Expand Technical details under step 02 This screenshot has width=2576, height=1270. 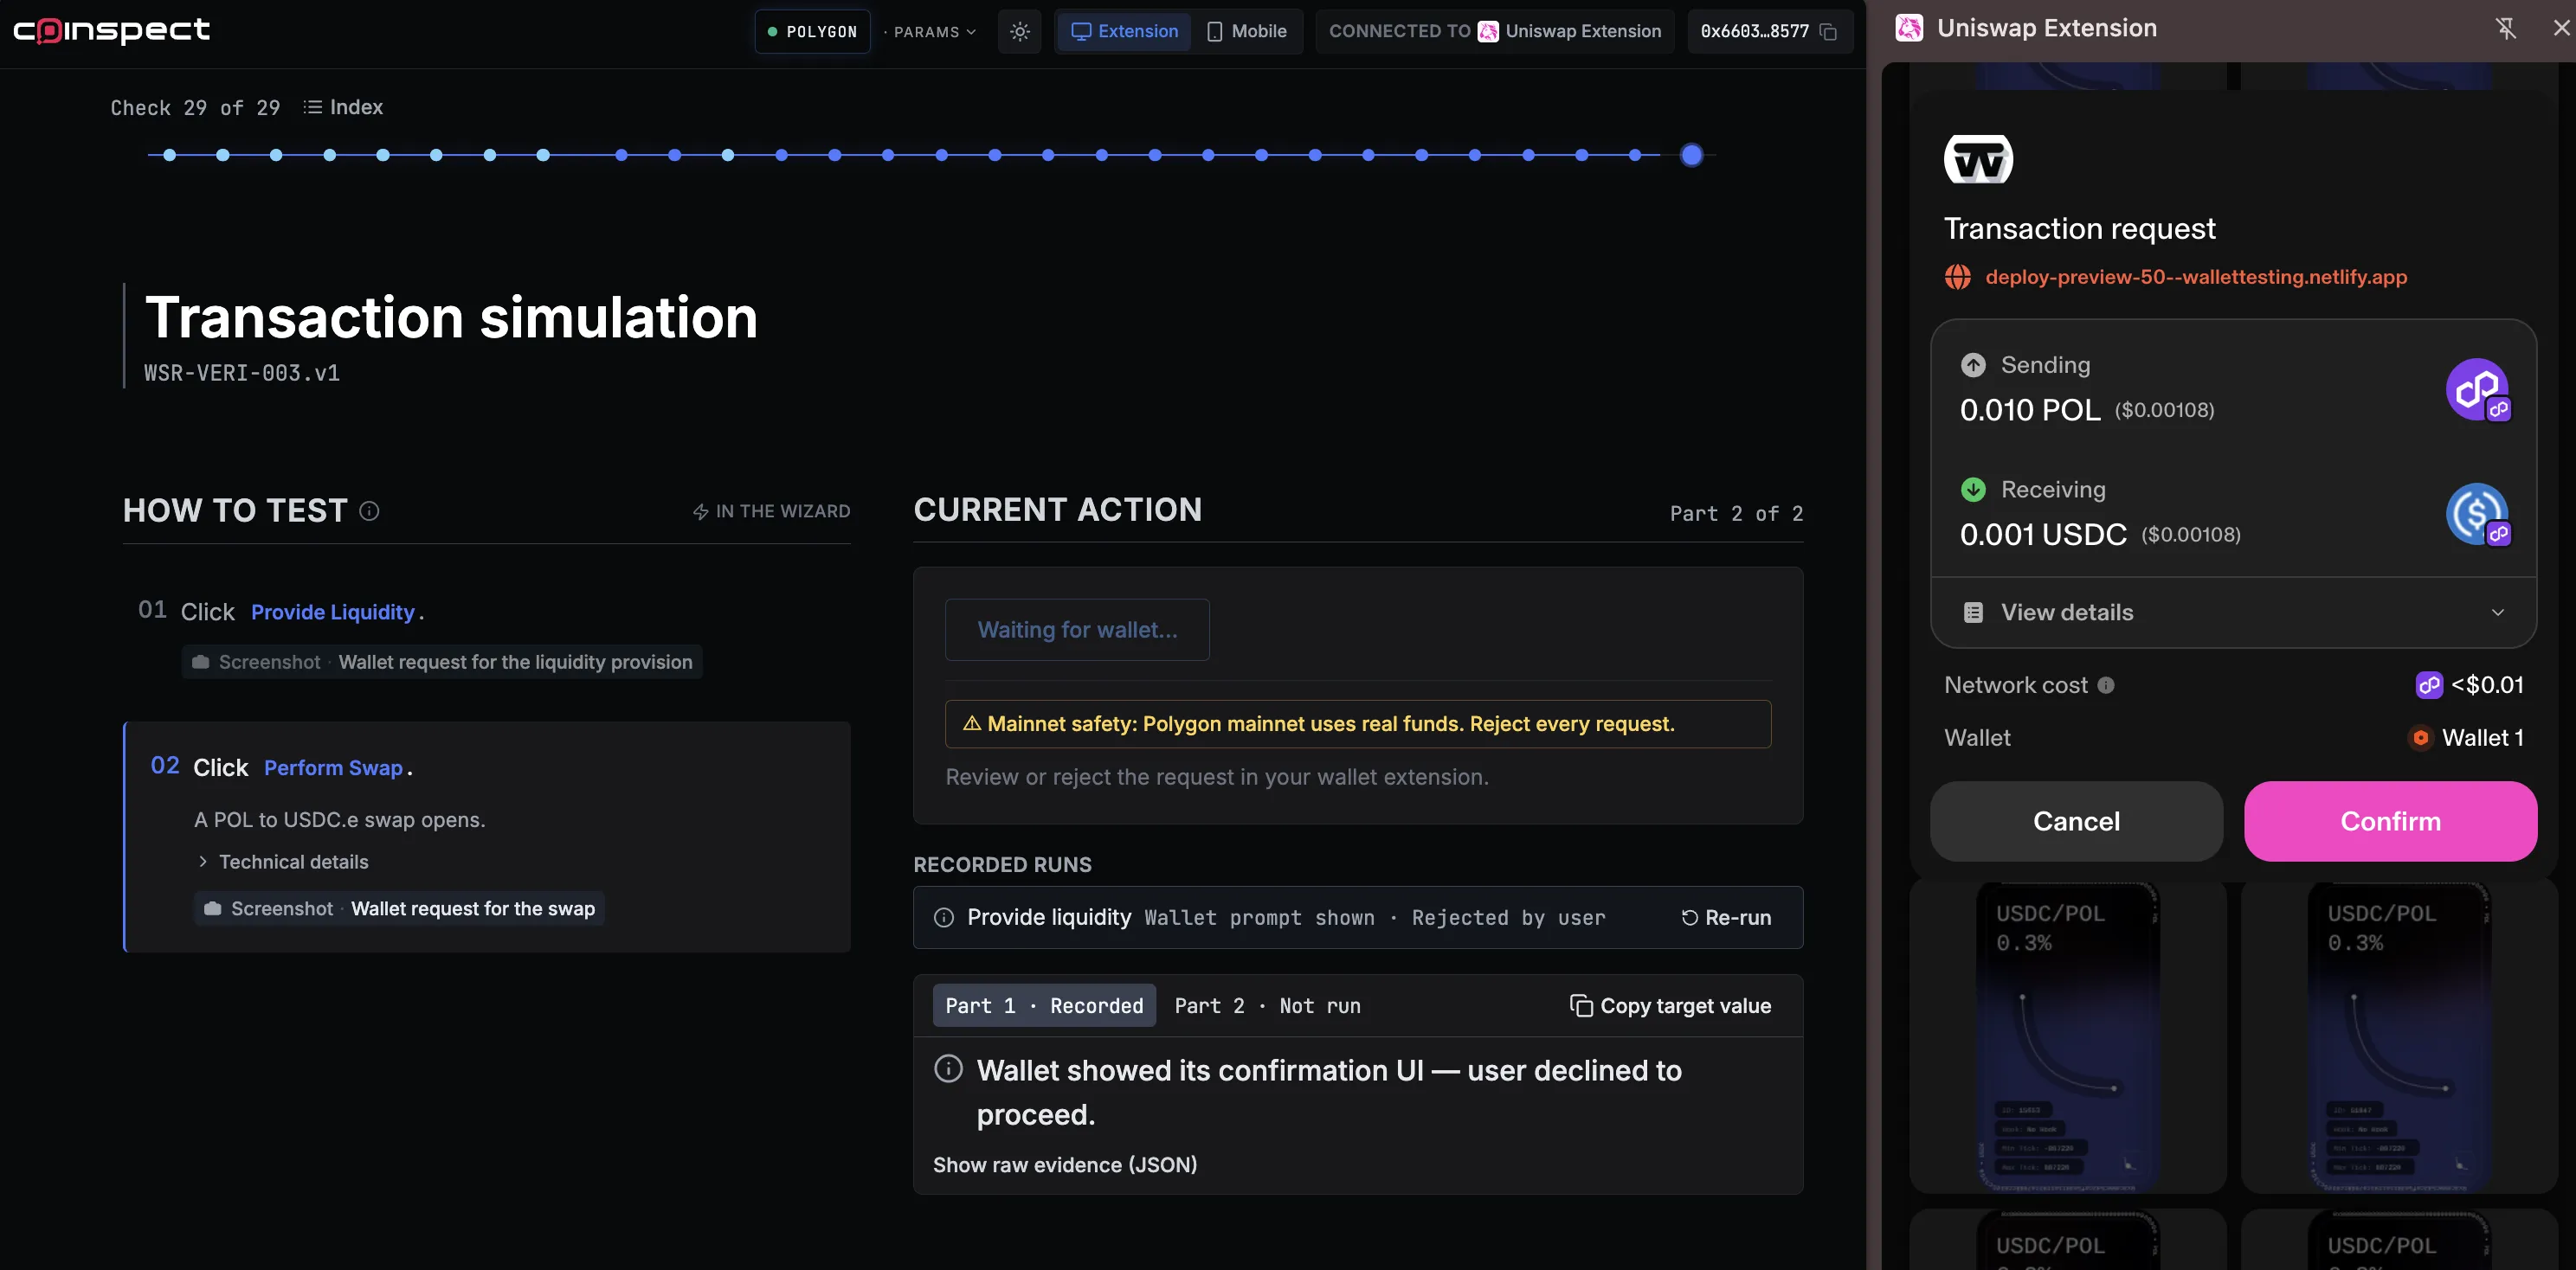click(283, 862)
